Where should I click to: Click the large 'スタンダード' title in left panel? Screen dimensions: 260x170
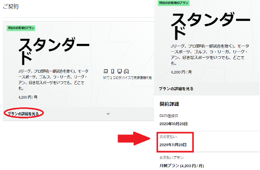(x=54, y=51)
